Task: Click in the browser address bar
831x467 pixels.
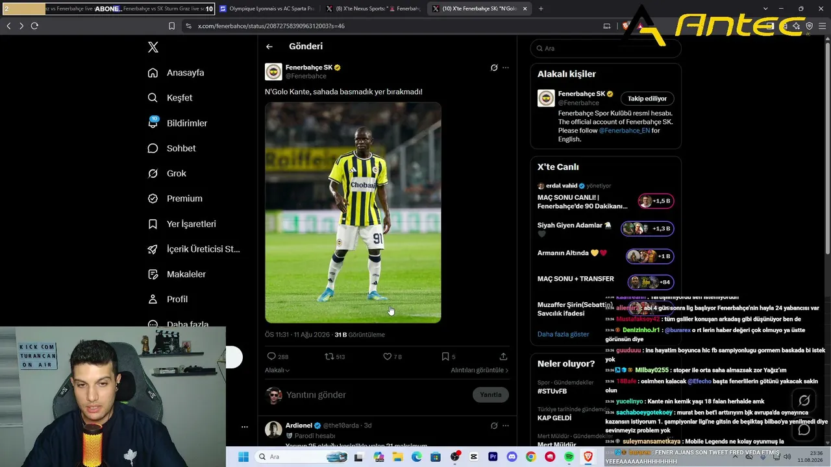Action: coord(390,26)
